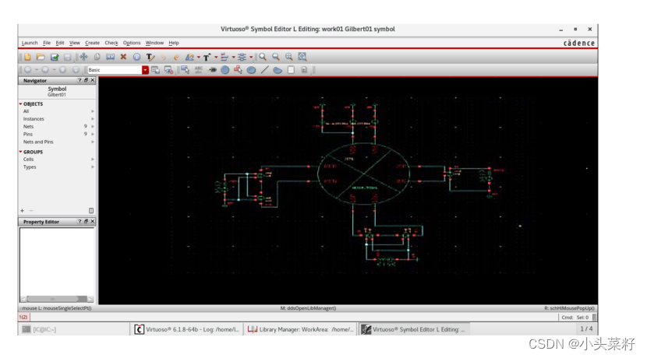Open the Edit menu
Viewport: 647px width, 358px height.
[x=60, y=43]
